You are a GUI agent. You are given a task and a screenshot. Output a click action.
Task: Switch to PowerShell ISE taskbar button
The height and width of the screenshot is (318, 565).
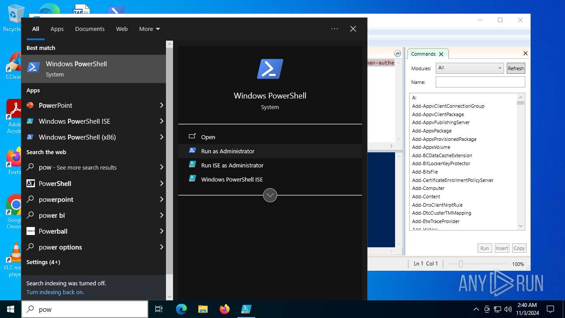[246, 309]
